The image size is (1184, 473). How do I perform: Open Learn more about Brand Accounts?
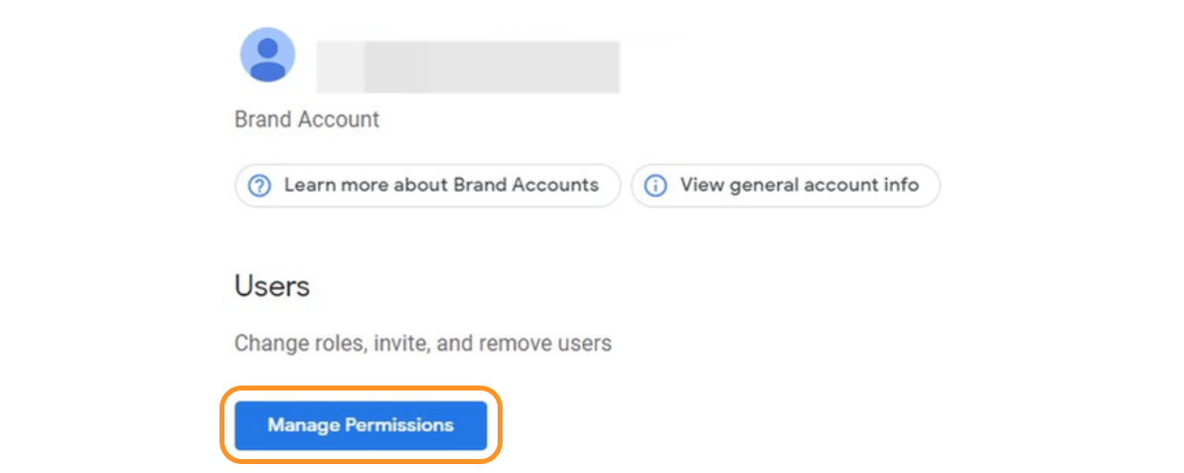point(427,186)
